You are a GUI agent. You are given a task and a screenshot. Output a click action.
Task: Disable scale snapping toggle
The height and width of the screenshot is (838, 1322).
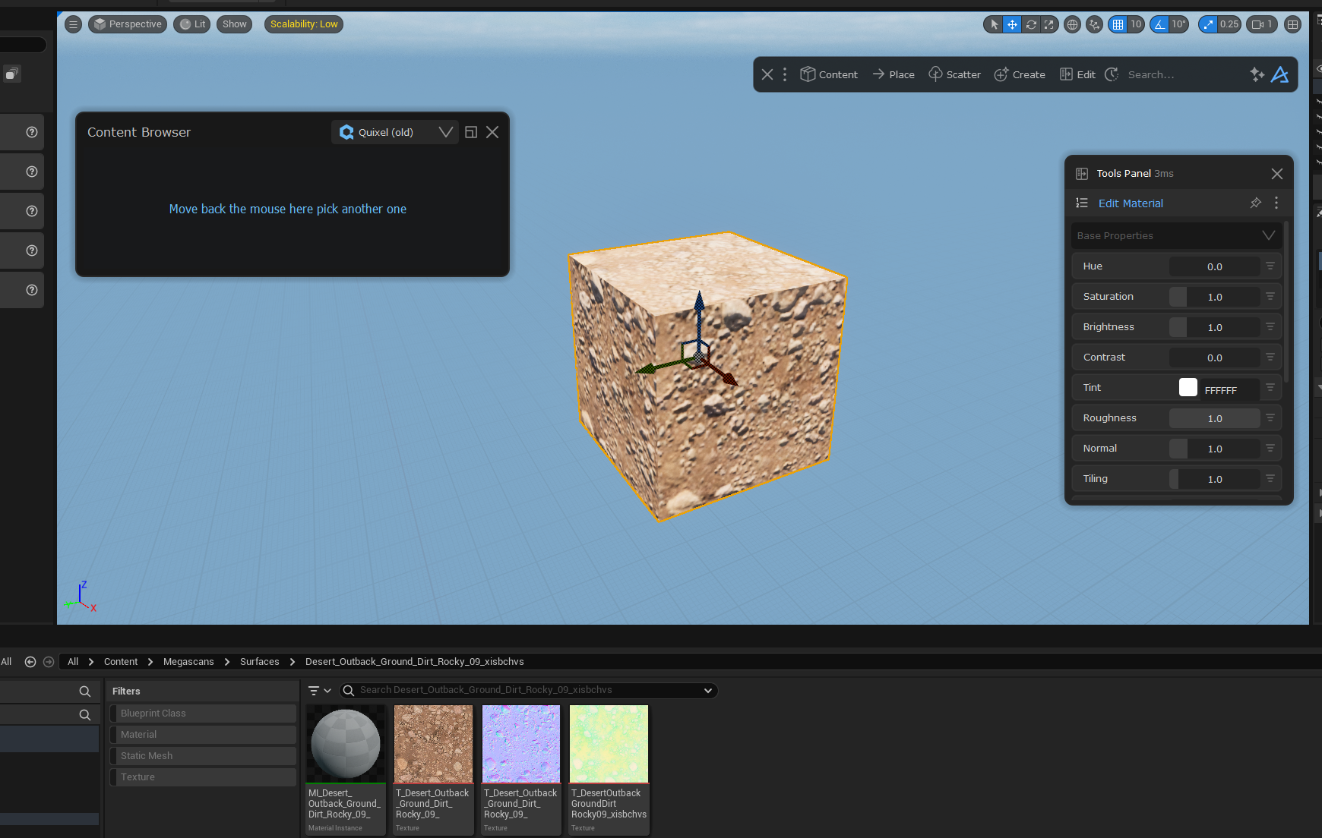[1208, 24]
